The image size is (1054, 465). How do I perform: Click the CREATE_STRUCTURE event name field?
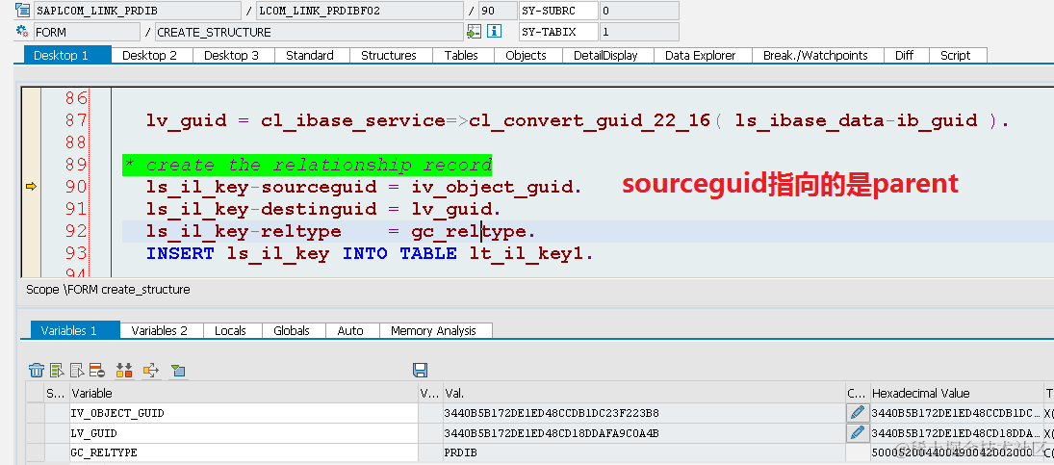point(309,32)
